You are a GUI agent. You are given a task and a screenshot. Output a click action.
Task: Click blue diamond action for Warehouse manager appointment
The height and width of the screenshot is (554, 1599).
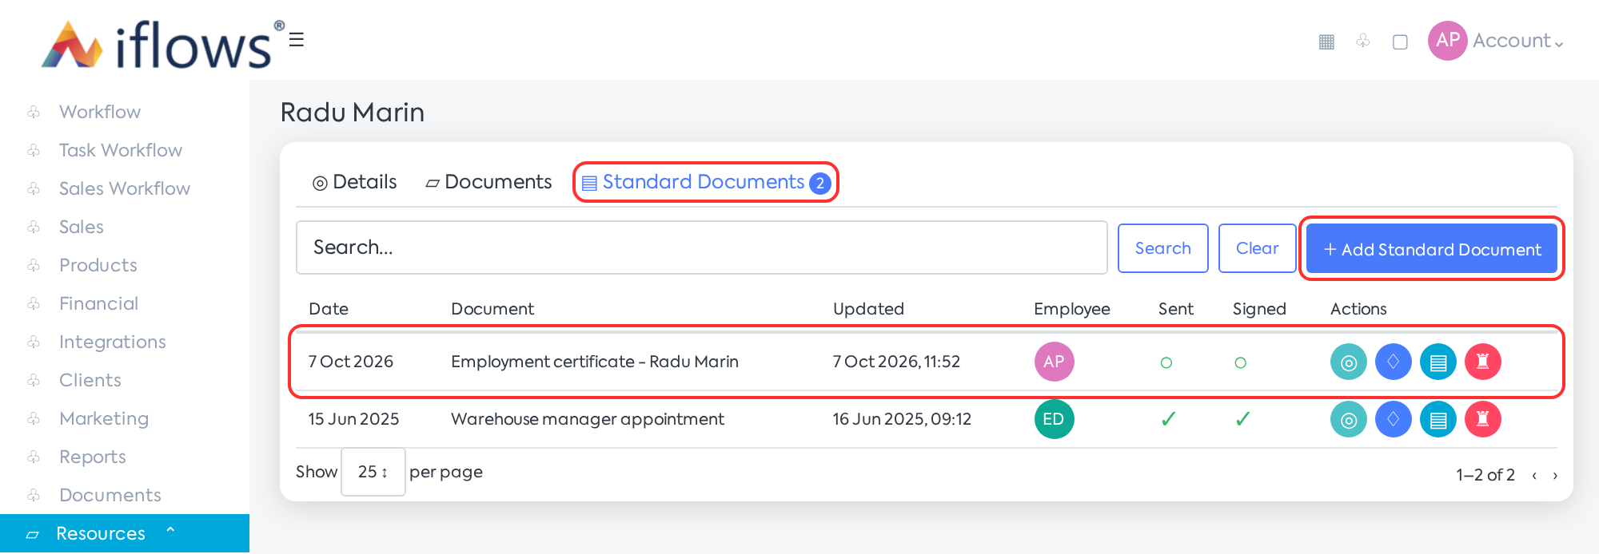[1394, 419]
